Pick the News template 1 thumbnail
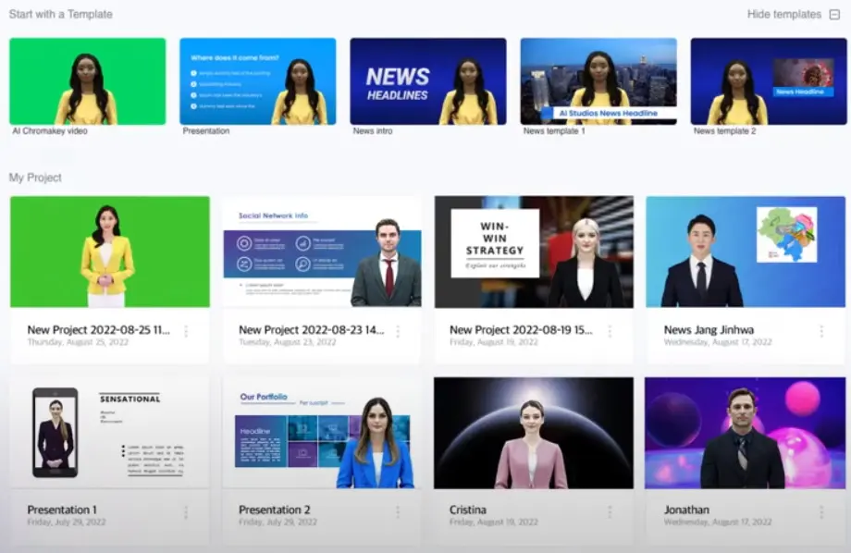The height and width of the screenshot is (553, 851). pos(598,81)
